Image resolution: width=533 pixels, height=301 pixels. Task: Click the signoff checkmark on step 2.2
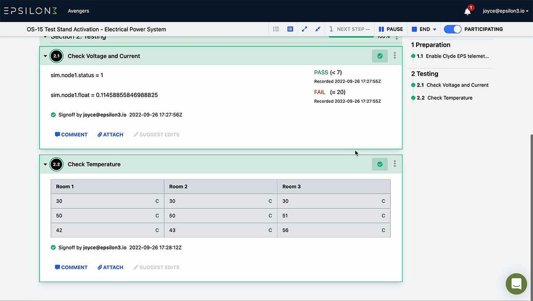[380, 164]
